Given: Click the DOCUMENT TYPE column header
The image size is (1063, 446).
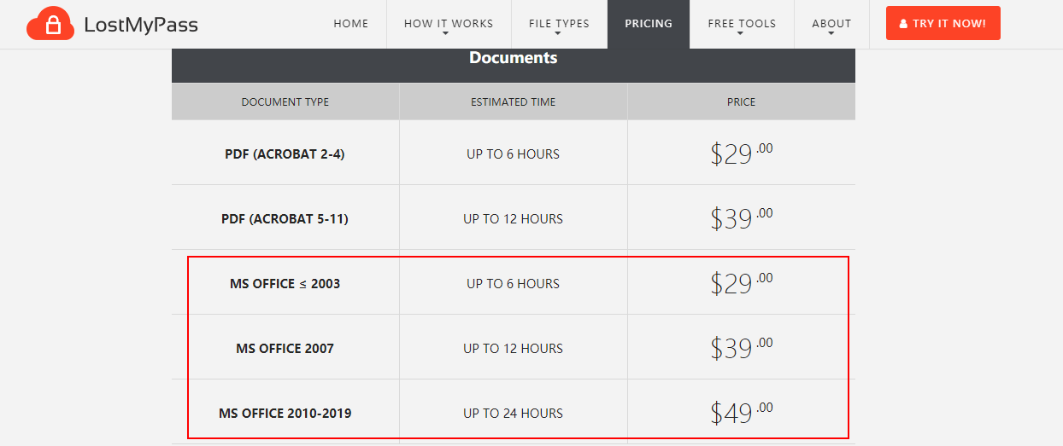Looking at the screenshot, I should [x=285, y=101].
